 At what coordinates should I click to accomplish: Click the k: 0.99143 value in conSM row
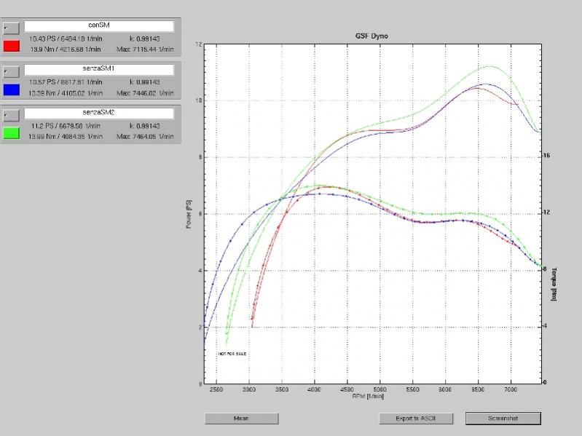145,39
